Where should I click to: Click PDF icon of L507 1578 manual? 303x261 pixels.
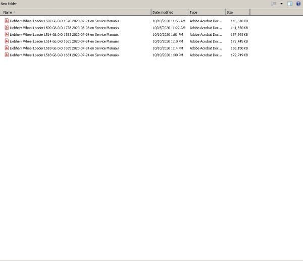pyautogui.click(x=7, y=21)
